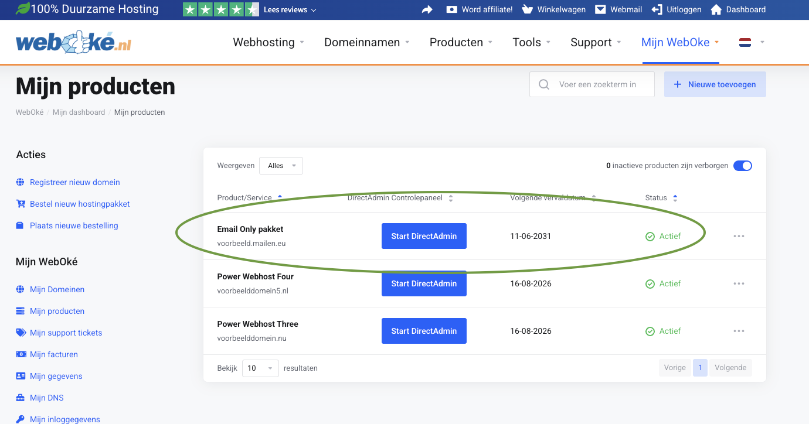Click the WebOké logo
Screen dimensions: 809x424
click(73, 43)
